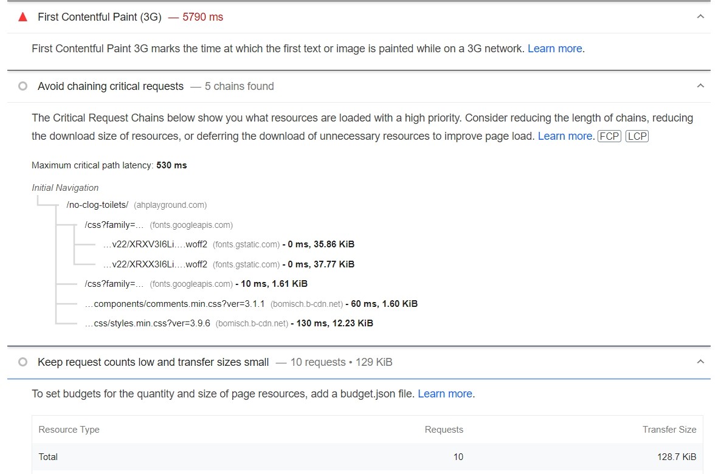Screen dimensions: 721x474
Task: Select the /no-clog-toilets/ request row
Action: pyautogui.click(x=137, y=205)
